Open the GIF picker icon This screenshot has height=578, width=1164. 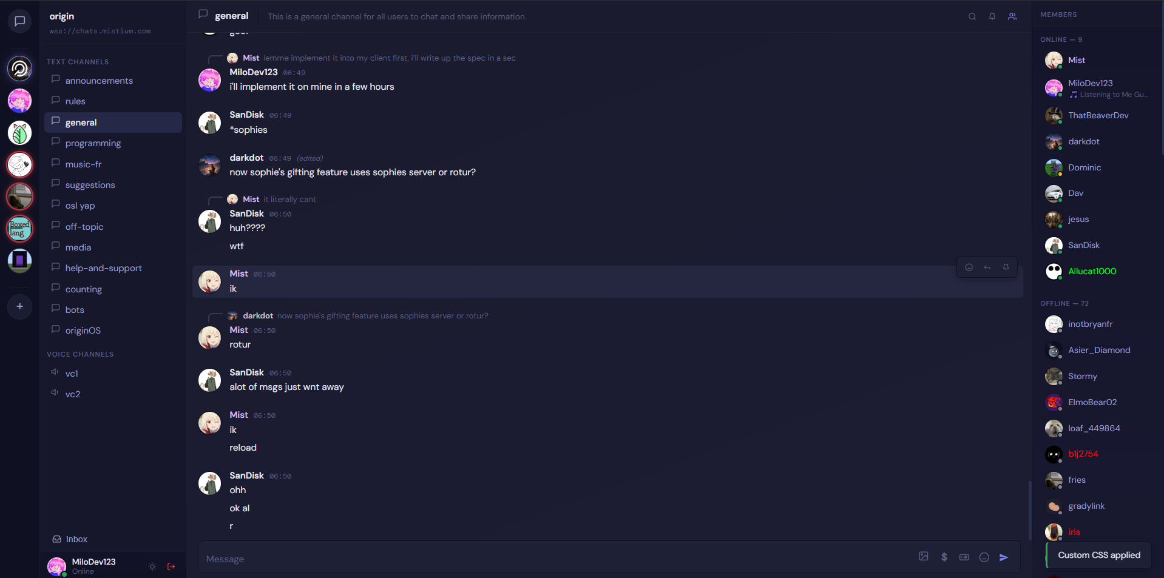pyautogui.click(x=964, y=557)
